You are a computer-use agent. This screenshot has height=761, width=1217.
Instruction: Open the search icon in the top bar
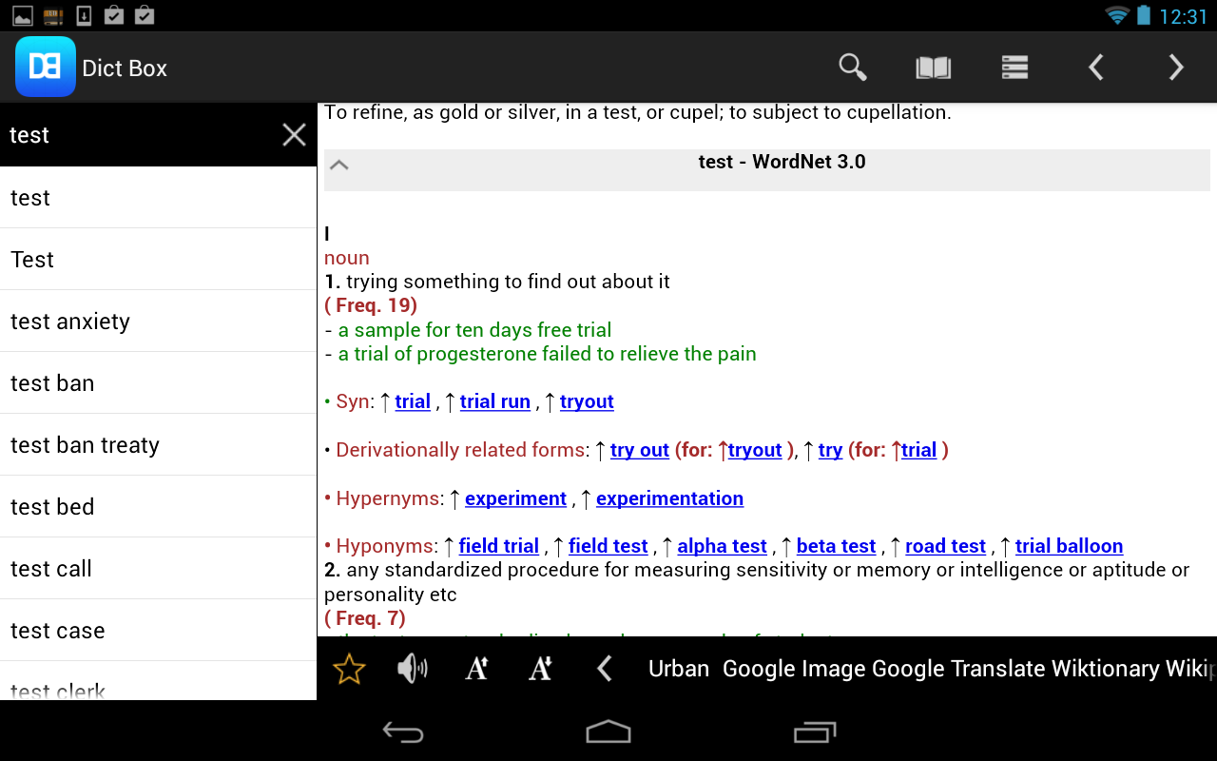point(852,67)
